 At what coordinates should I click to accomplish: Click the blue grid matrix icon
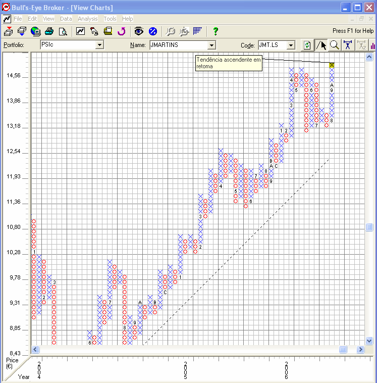[x=197, y=31]
